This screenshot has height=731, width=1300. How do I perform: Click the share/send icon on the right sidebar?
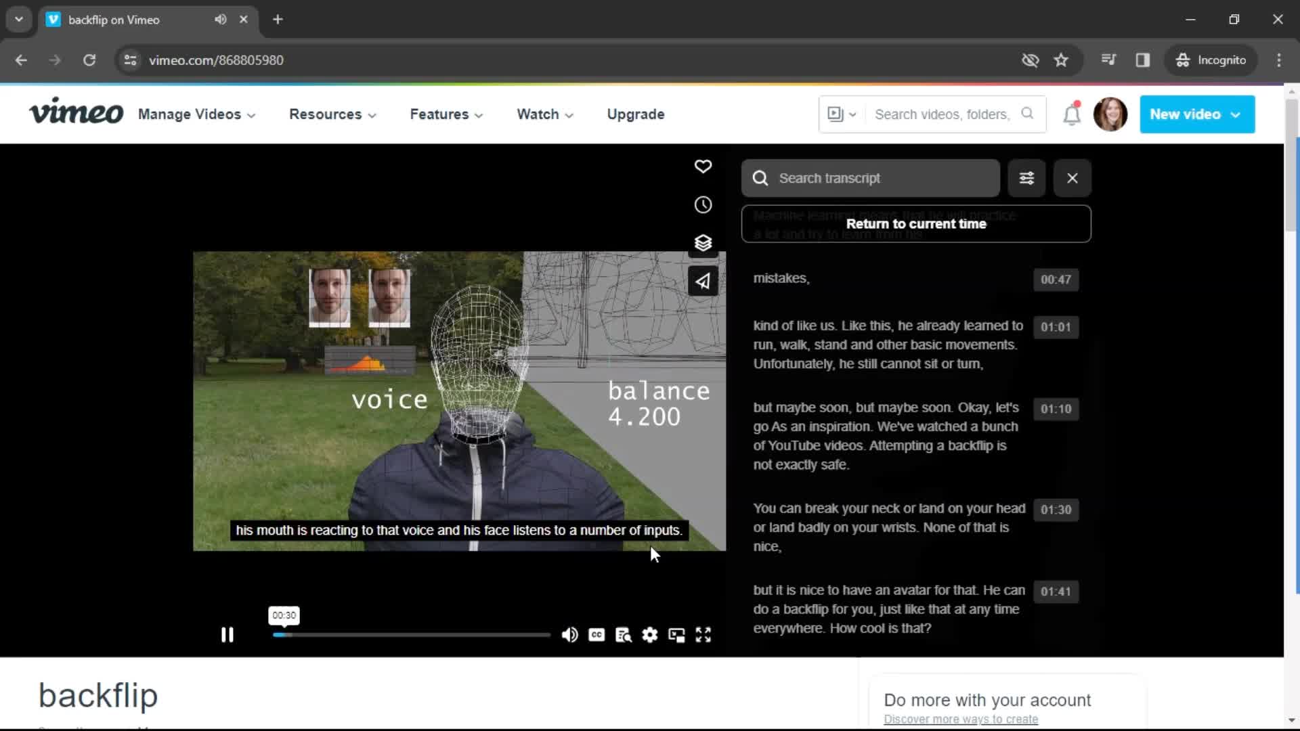pyautogui.click(x=703, y=281)
